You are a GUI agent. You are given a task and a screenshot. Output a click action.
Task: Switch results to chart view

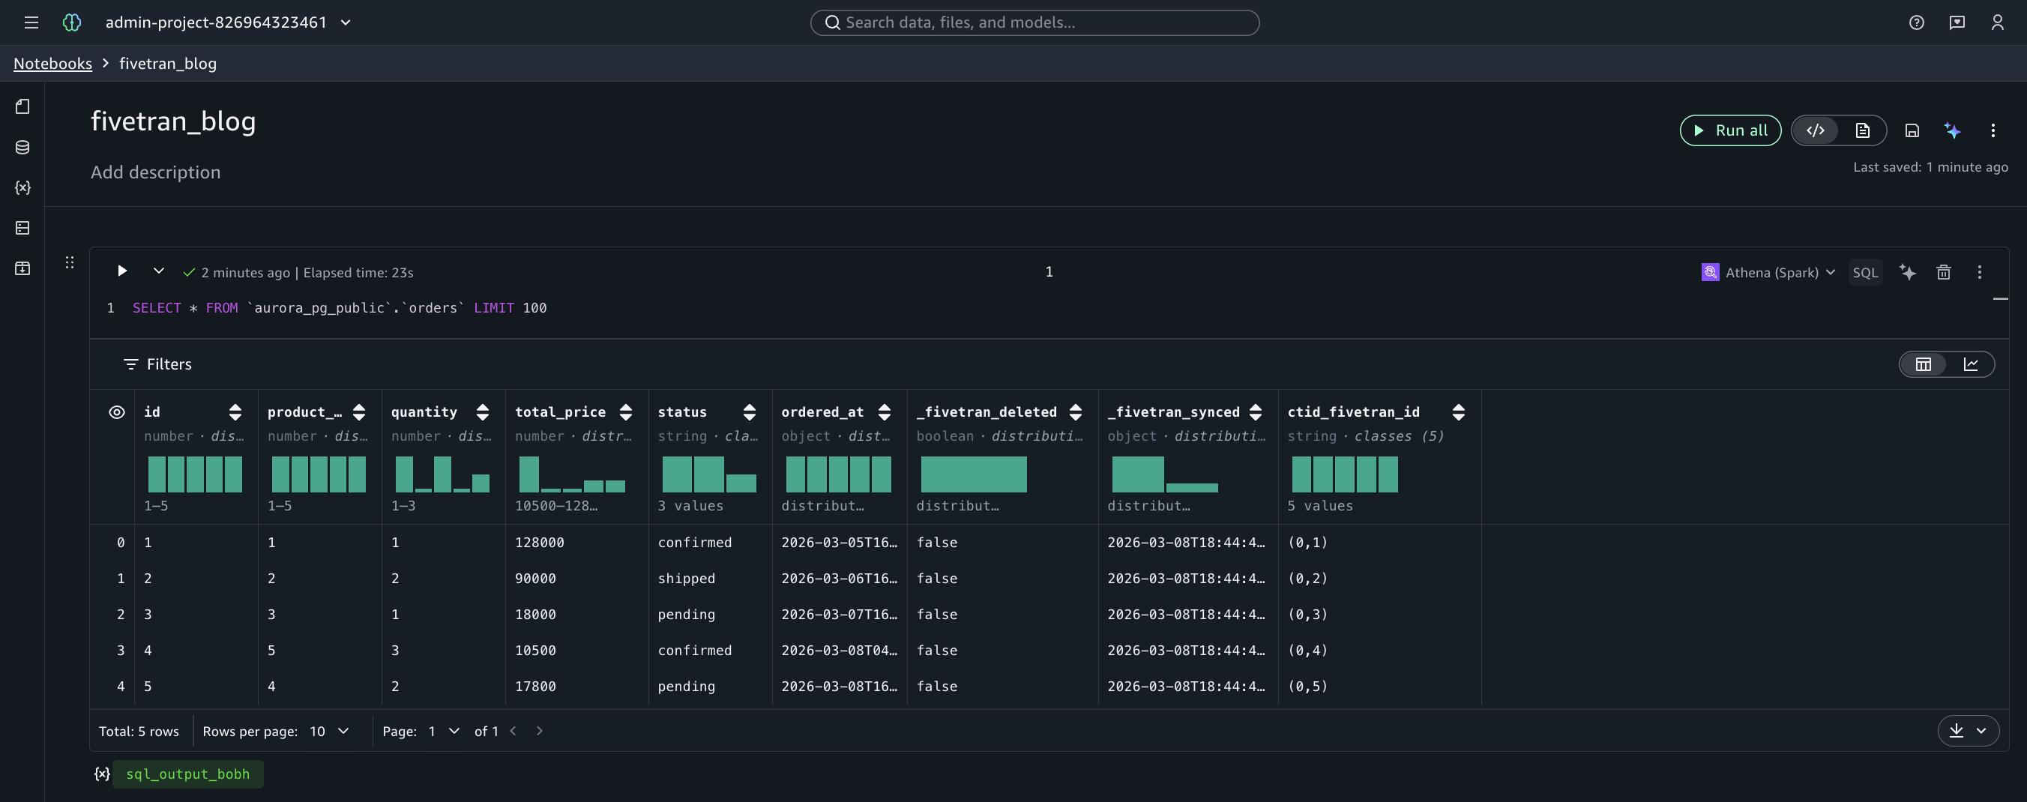(1970, 364)
